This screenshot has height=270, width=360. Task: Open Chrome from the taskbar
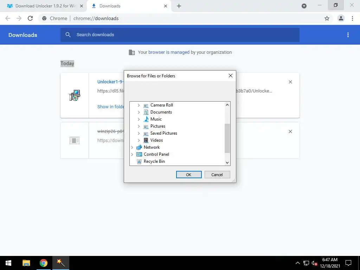[43, 263]
